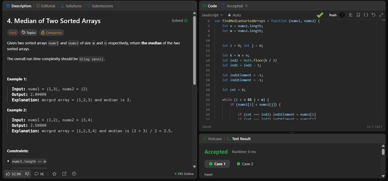Click the description panel vertical scrollbar
The image size is (388, 181).
tap(194, 51)
